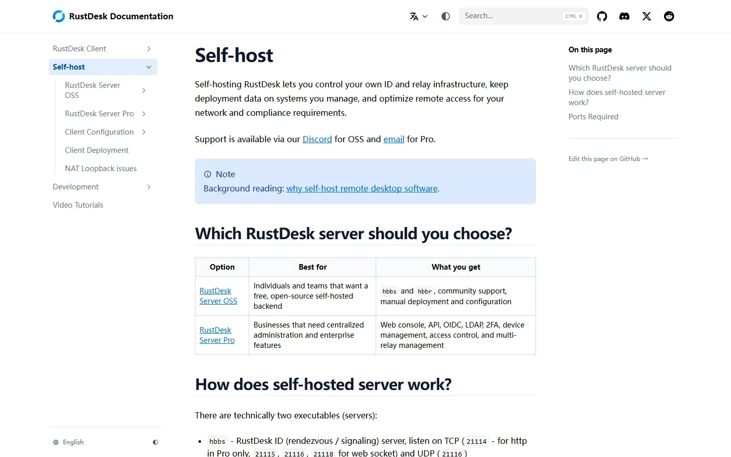This screenshot has height=457, width=731.
Task: Jump to Which RustDesk server should you choose
Action: click(x=620, y=73)
